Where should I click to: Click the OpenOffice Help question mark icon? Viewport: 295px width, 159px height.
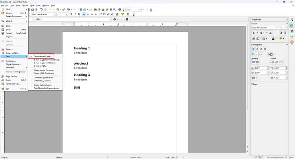point(120,10)
